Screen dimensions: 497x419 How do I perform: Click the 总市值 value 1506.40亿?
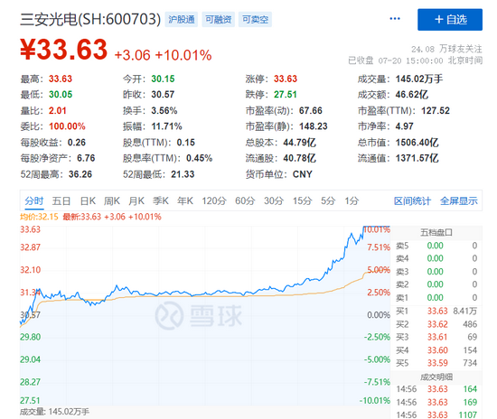417,143
